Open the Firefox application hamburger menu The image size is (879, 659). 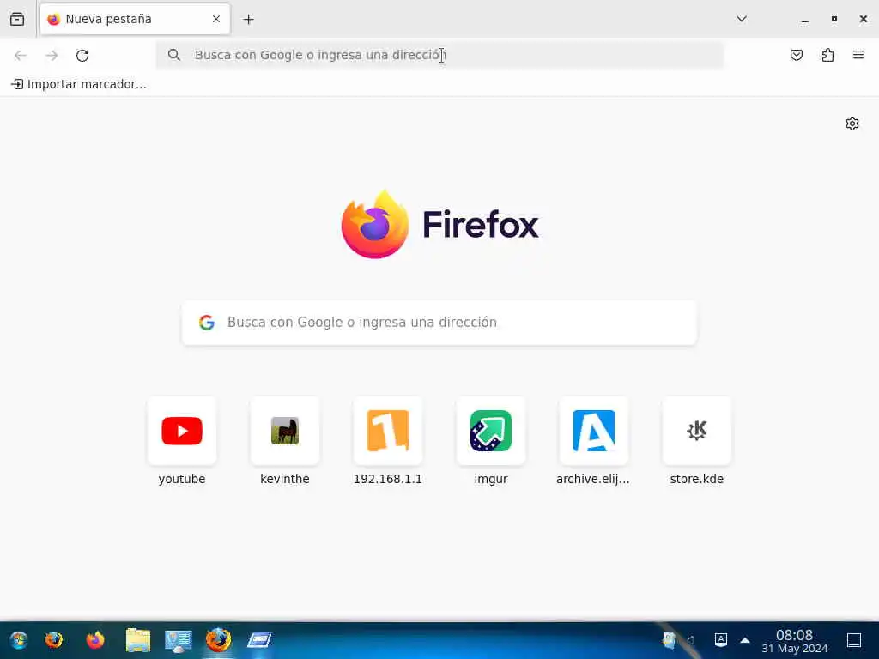(858, 55)
